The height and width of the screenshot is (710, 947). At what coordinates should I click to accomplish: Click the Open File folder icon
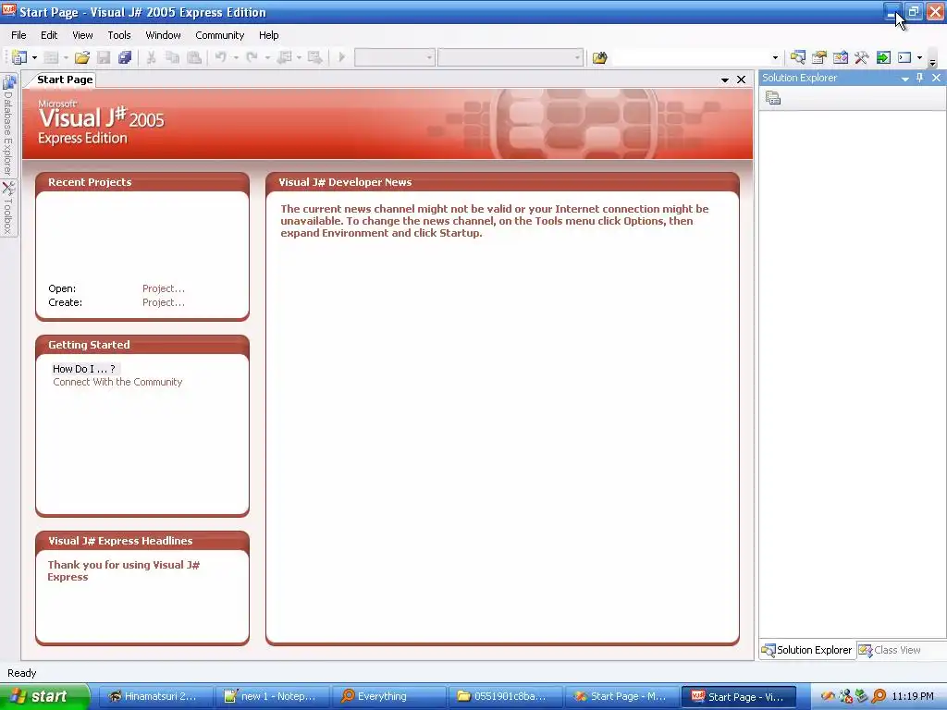coord(82,57)
